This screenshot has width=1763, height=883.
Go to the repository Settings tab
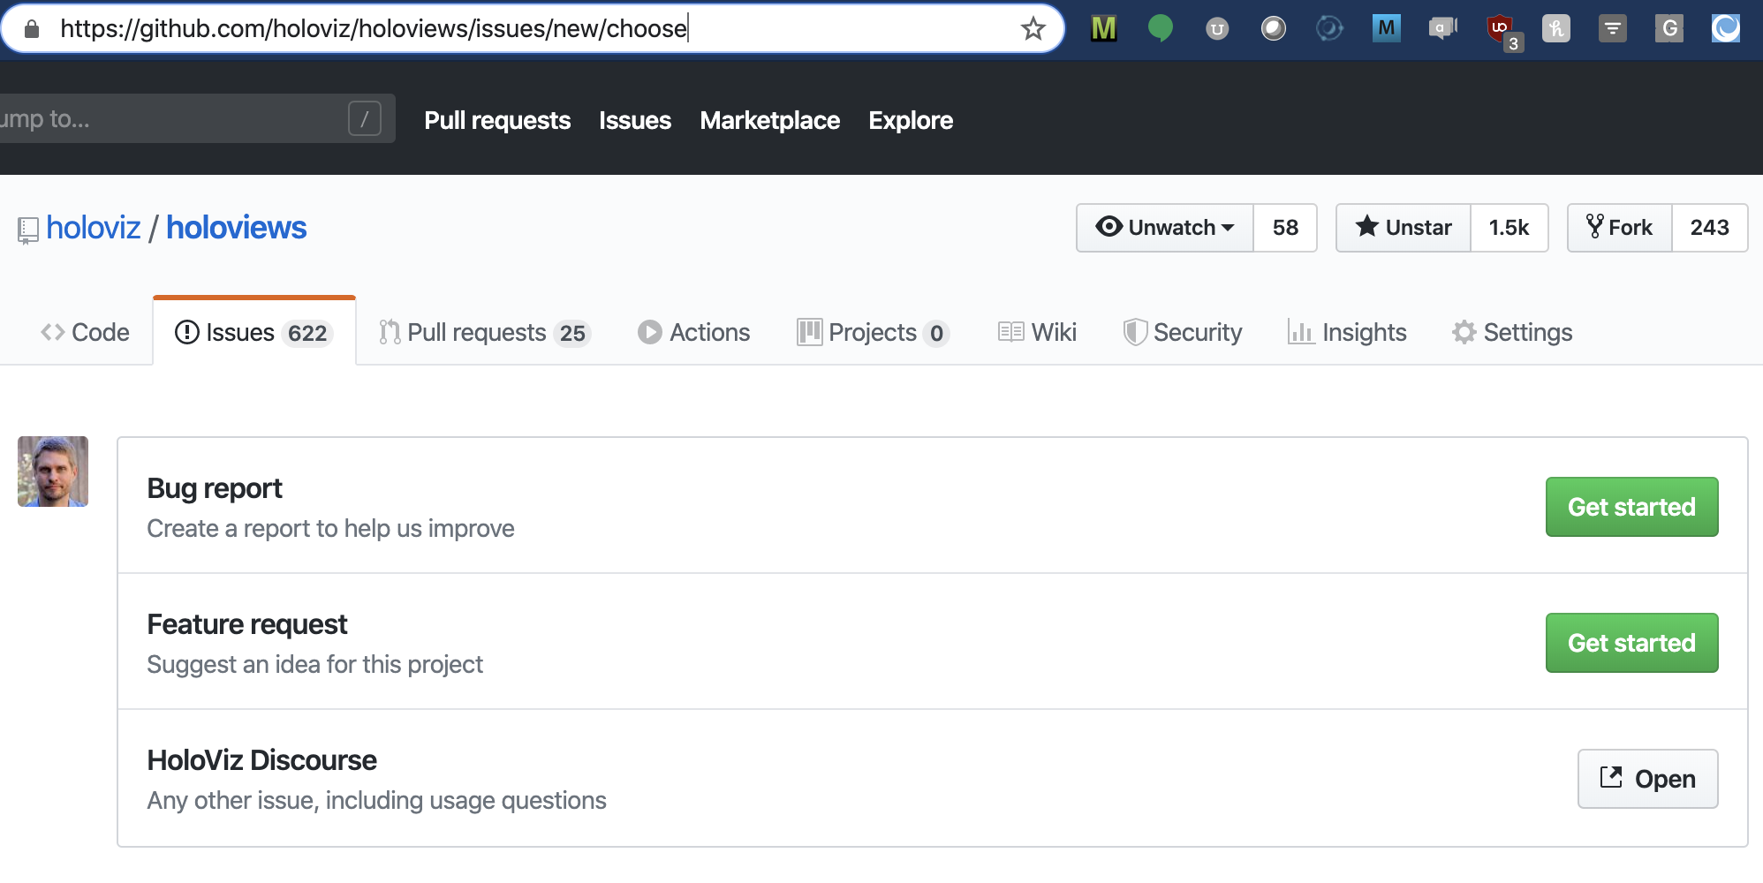pyautogui.click(x=1512, y=333)
